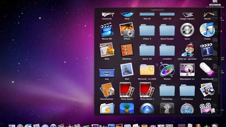Click the ilife 08 folder label

pyautogui.click(x=147, y=19)
